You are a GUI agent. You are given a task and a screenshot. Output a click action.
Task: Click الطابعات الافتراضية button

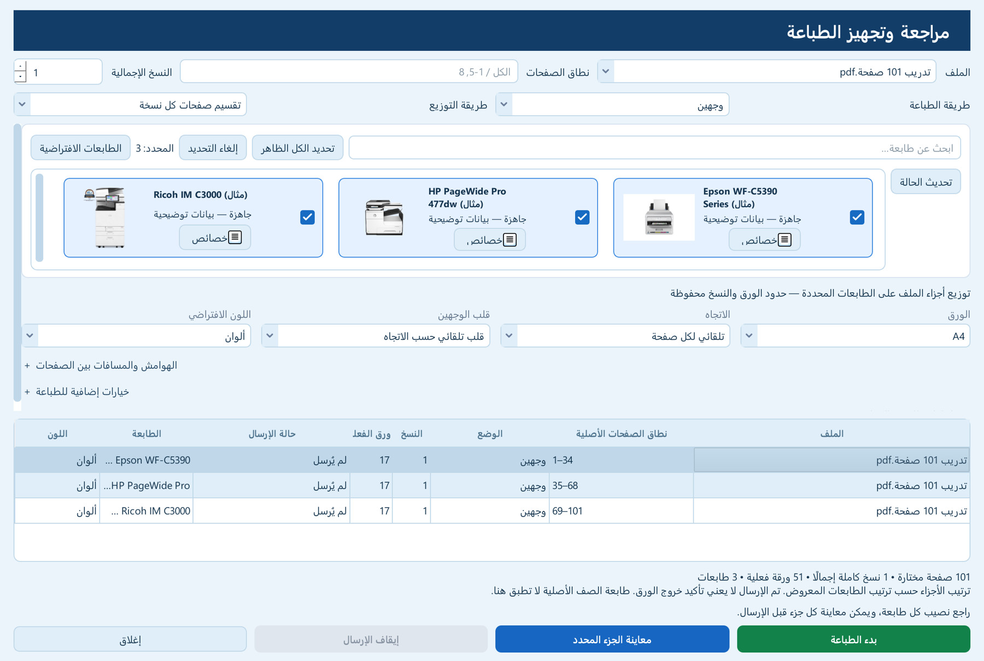click(x=80, y=147)
